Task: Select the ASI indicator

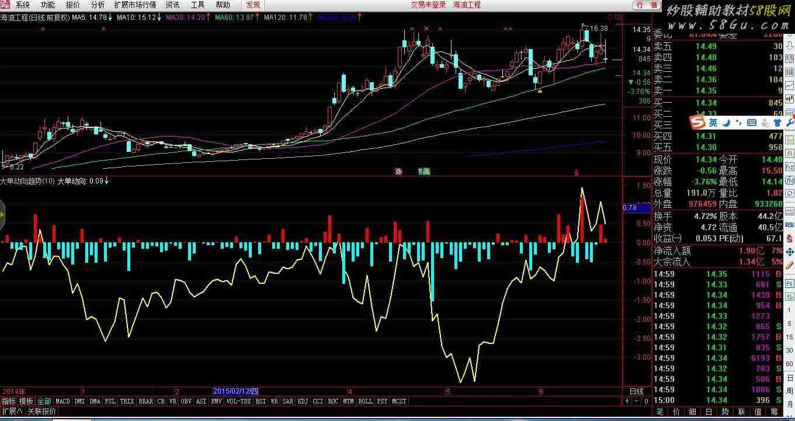Action: (x=202, y=401)
